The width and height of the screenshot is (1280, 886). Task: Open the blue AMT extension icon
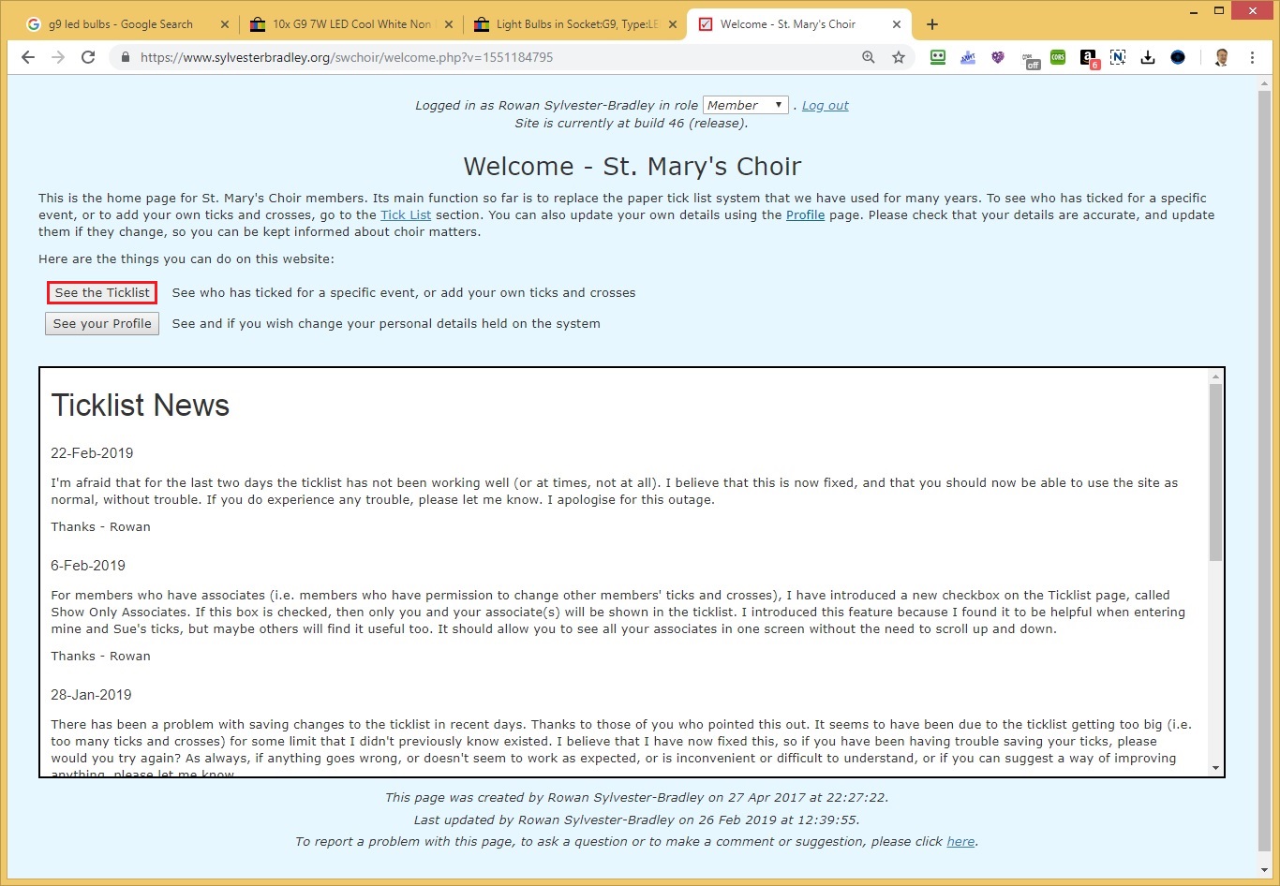tap(968, 57)
